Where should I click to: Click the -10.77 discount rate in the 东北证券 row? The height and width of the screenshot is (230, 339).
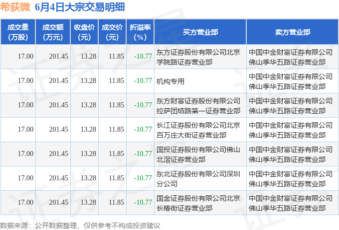(x=143, y=178)
